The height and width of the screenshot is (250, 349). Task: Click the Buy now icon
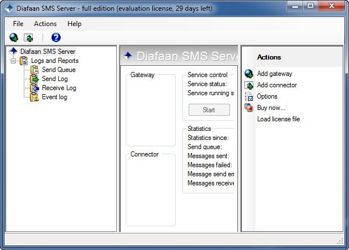coord(249,108)
